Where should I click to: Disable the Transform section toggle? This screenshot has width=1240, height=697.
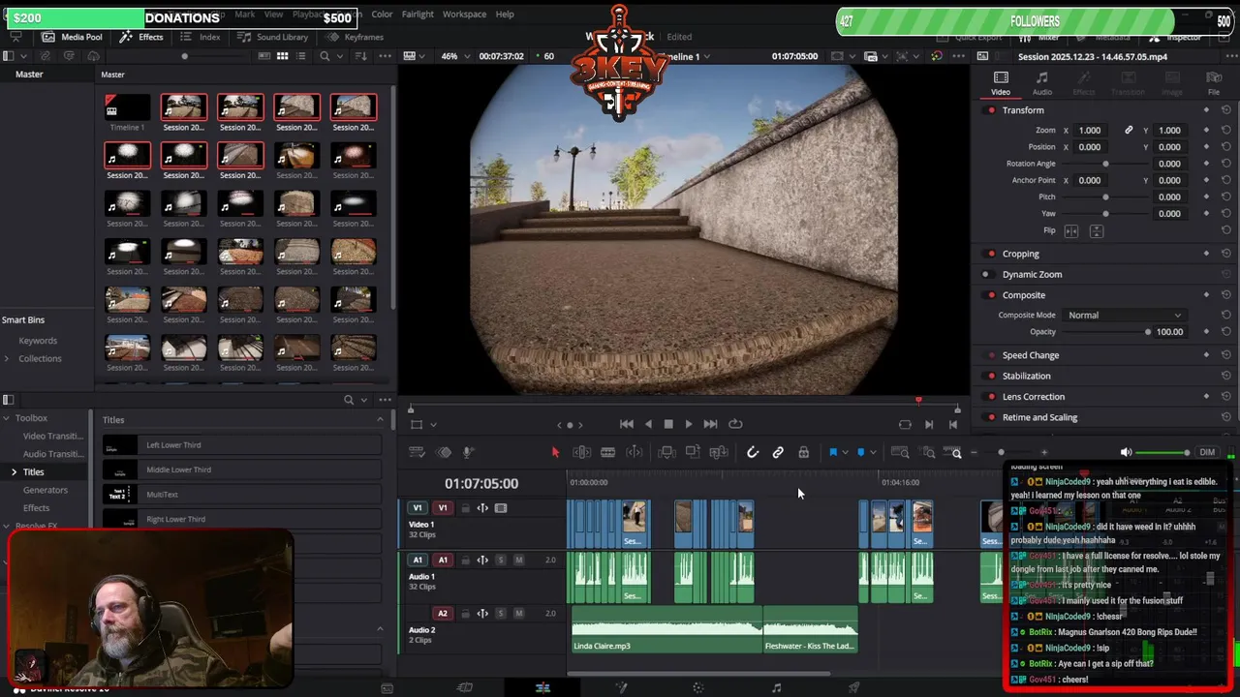pos(991,110)
